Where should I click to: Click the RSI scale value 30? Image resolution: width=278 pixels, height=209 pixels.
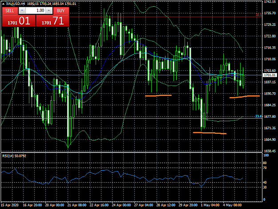pos(265,187)
